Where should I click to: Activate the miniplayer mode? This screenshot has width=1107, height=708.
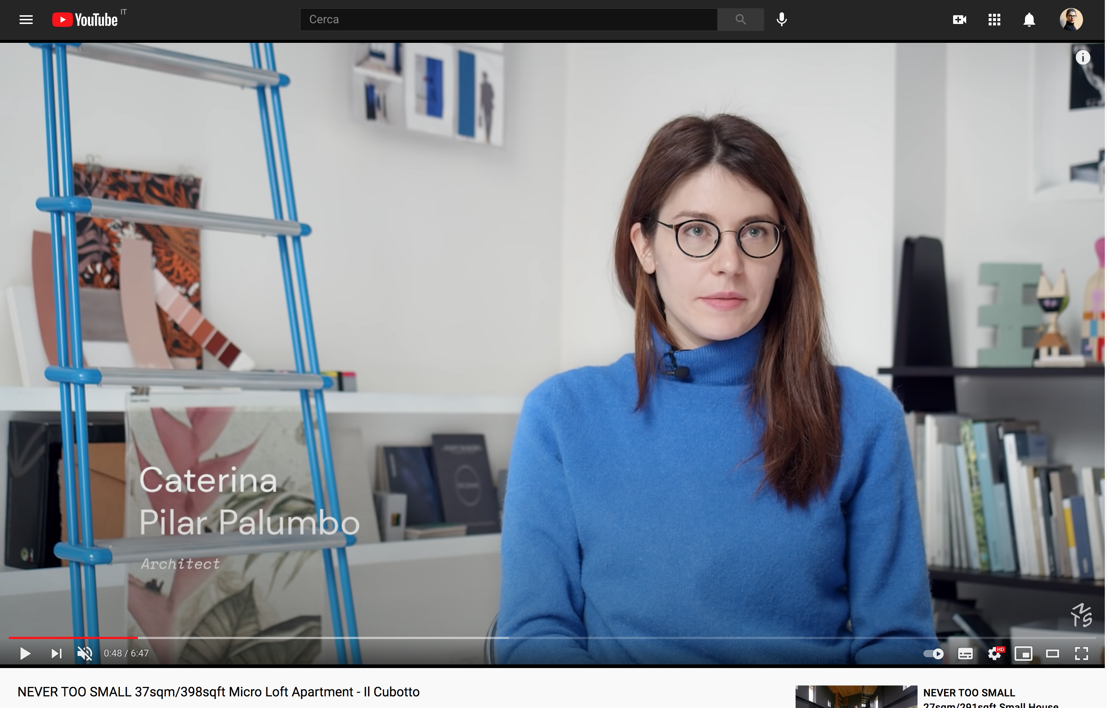[x=1023, y=653]
